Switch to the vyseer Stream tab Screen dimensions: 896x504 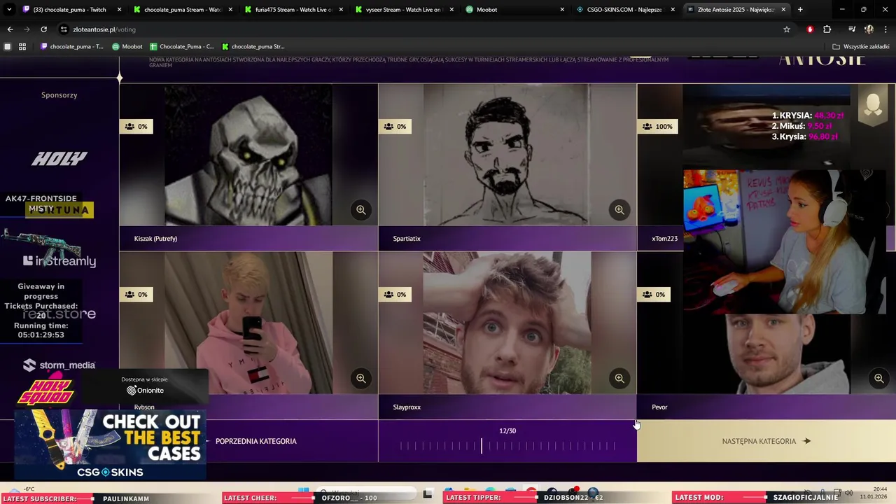coord(403,10)
